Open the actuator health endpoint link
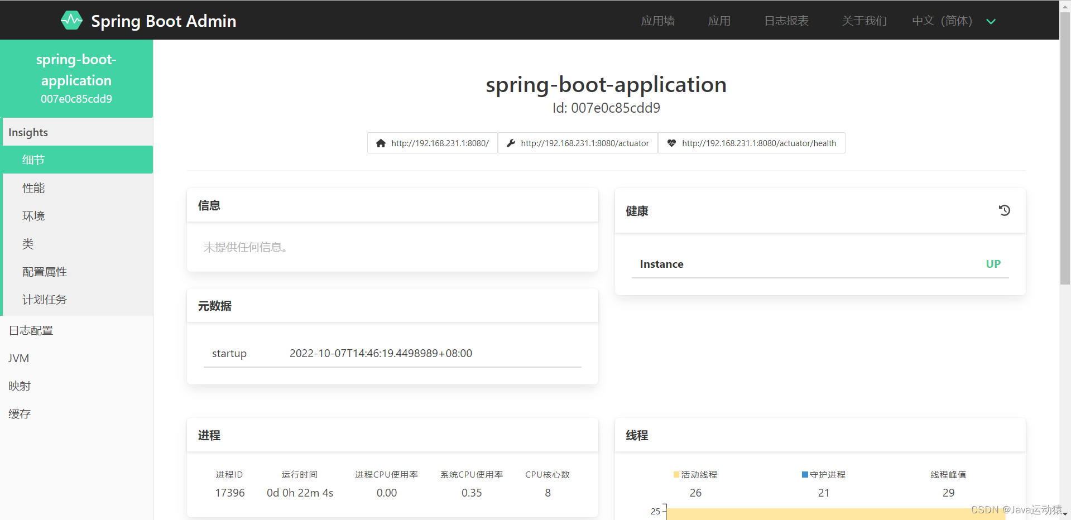 [760, 143]
